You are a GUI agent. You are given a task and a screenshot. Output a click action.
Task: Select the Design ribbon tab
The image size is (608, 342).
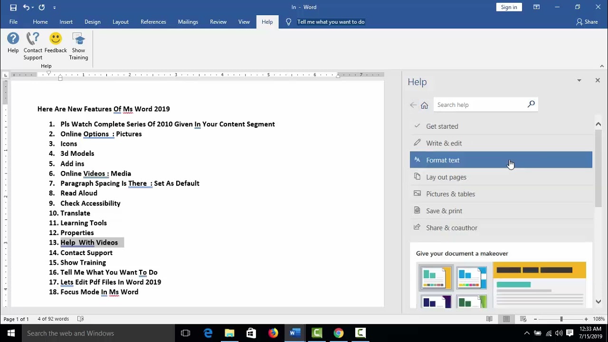(93, 22)
